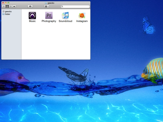
Task: Click the magnifier icon in search box
Action: [62, 7]
